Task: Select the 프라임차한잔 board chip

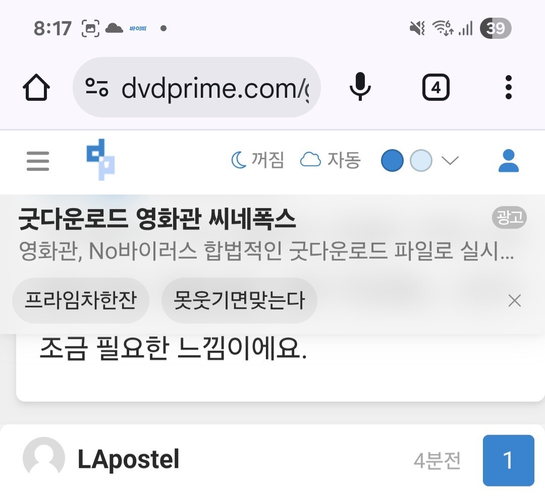Action: point(81,300)
